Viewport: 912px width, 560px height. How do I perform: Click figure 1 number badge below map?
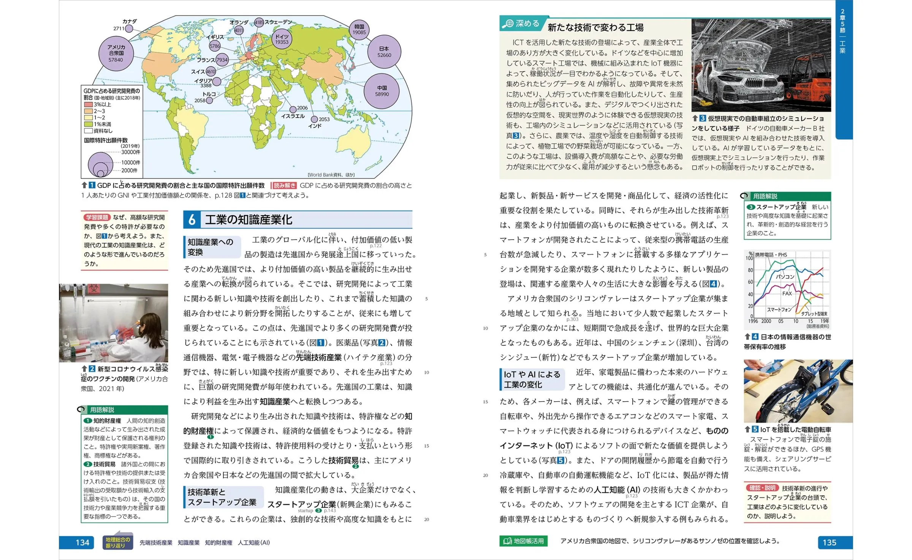pyautogui.click(x=92, y=185)
